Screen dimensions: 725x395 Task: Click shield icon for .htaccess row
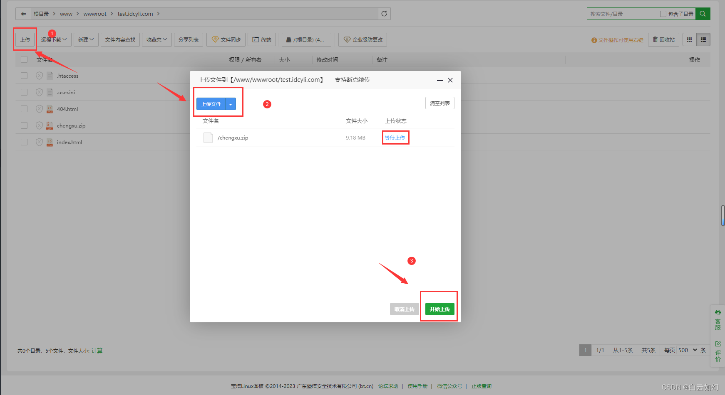point(39,76)
